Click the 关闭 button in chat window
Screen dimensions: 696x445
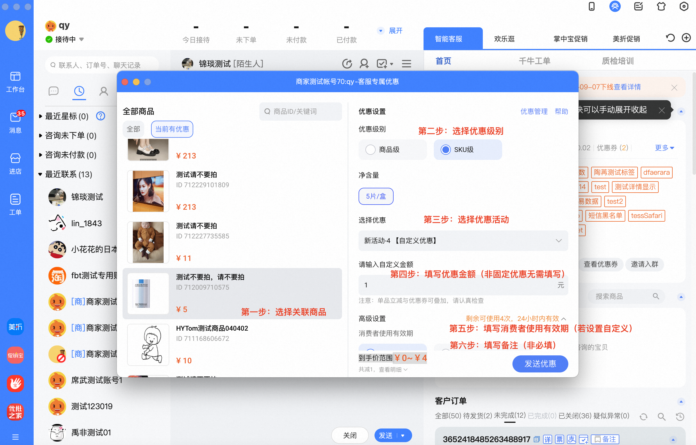pyautogui.click(x=350, y=435)
